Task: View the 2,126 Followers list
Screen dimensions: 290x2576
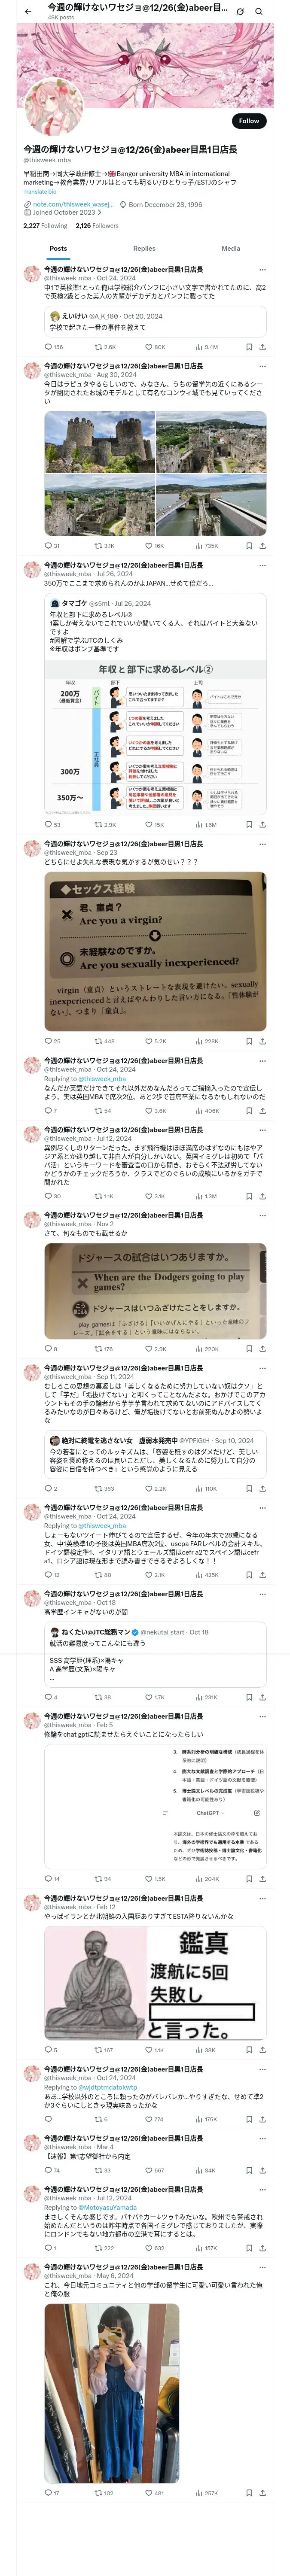Action: 97,226
